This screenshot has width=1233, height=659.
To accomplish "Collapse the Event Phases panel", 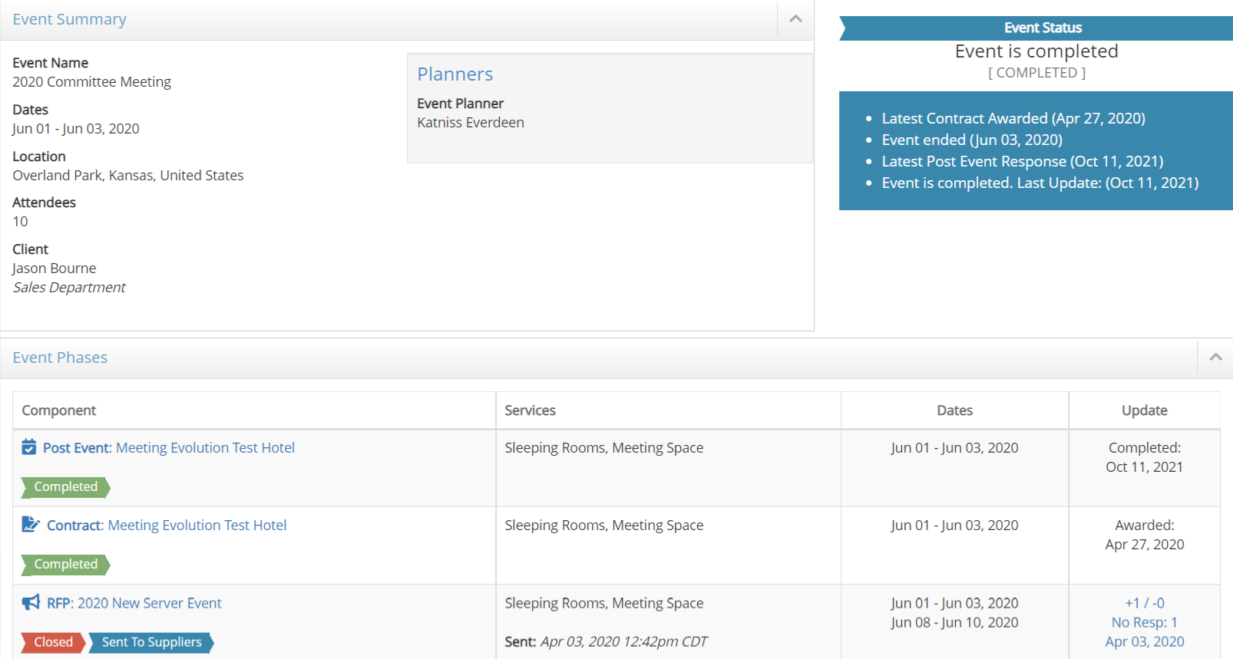I will tap(1215, 358).
